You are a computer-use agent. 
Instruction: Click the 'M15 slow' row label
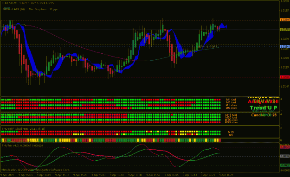tap(231, 120)
